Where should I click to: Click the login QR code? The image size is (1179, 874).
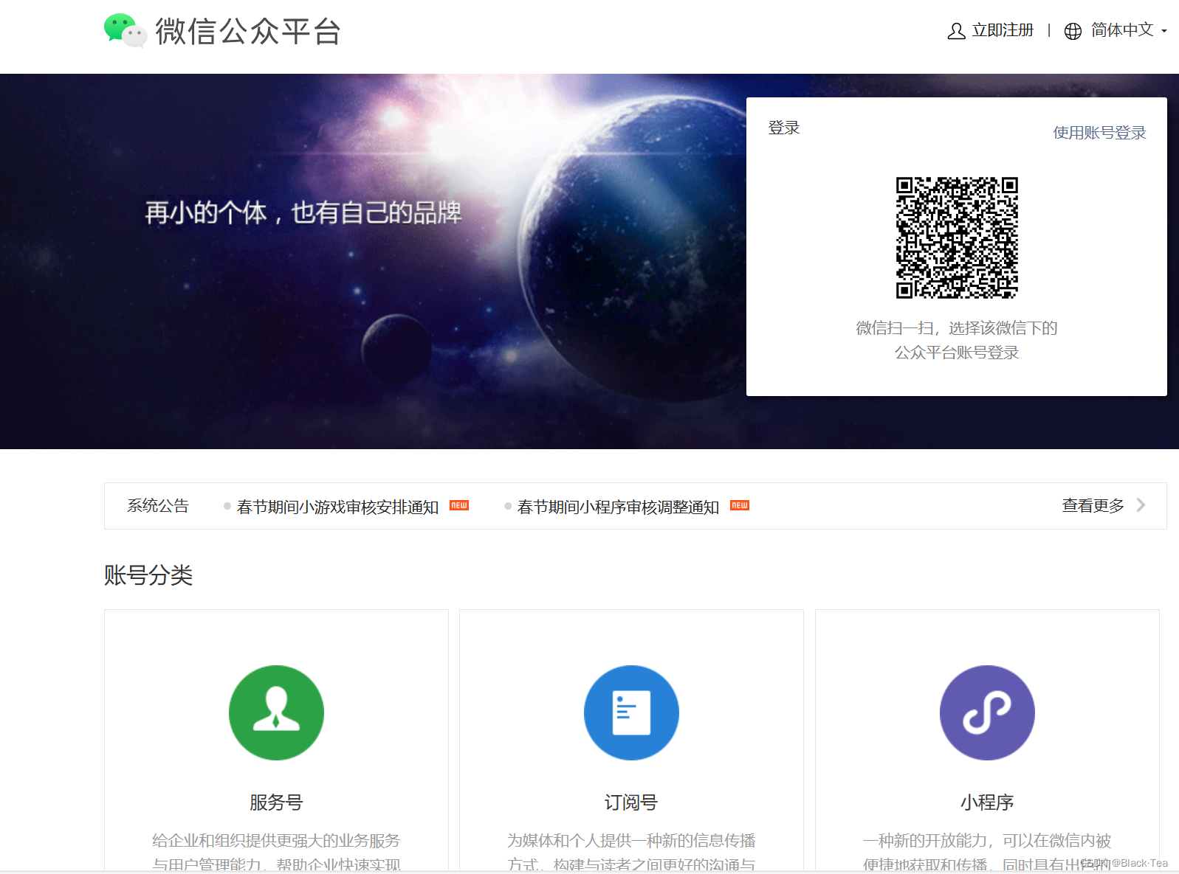(957, 237)
